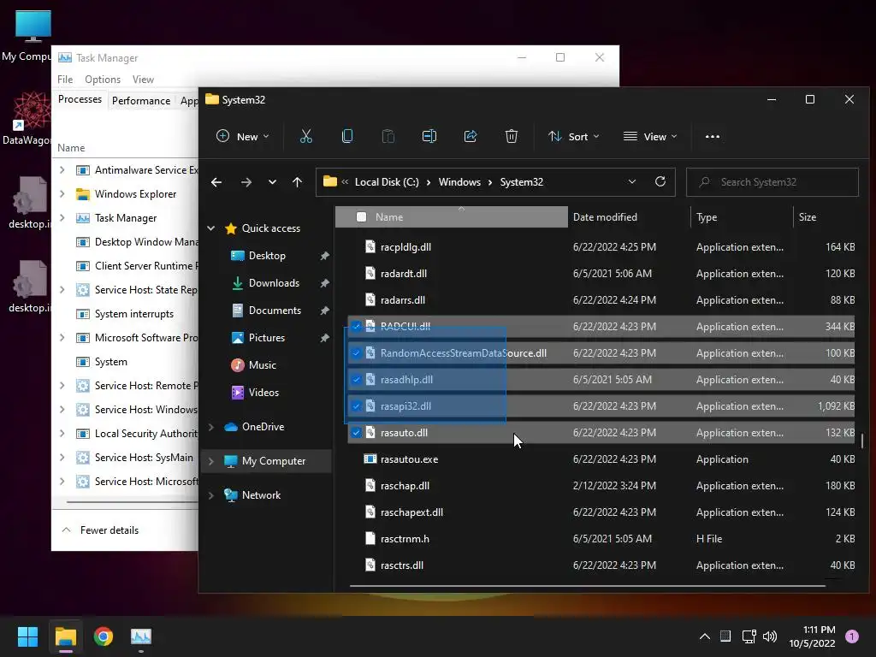Screen dimensions: 876x657
Task: Unpin Desktop using its pin icon
Action: coord(324,256)
